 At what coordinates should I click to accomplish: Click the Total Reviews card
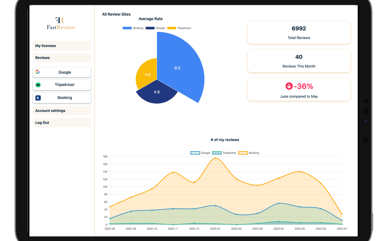(x=299, y=33)
